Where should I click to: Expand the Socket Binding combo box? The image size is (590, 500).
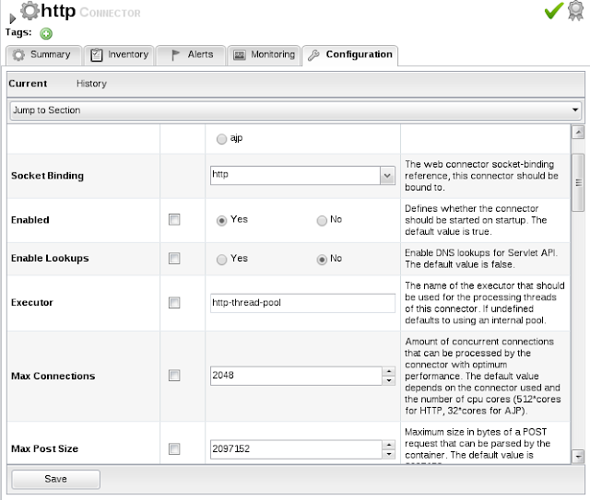[386, 175]
